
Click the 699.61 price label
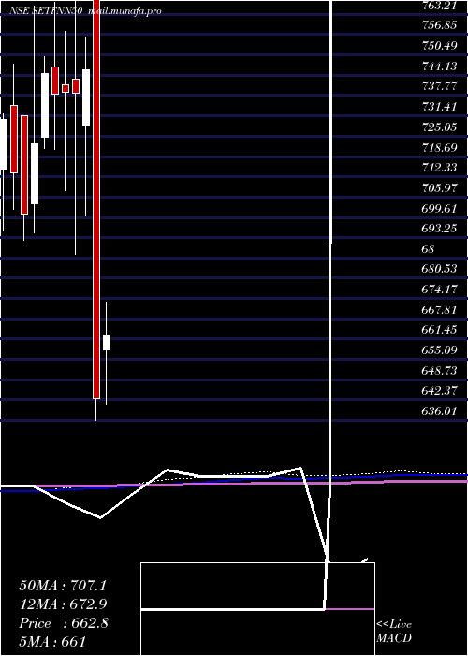pos(439,208)
